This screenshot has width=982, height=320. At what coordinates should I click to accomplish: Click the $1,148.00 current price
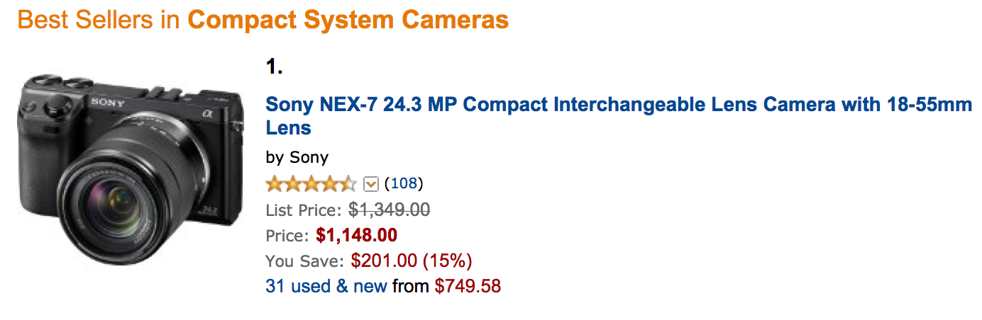pos(356,235)
